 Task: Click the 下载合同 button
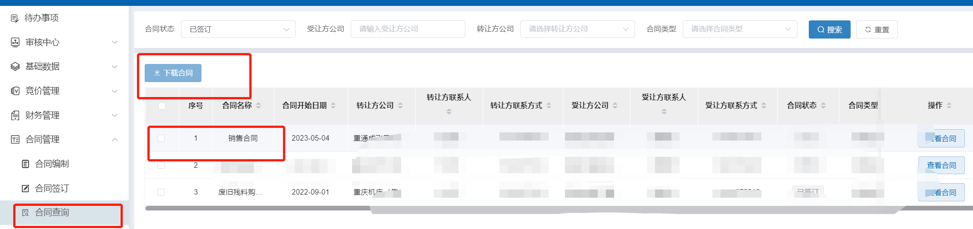[173, 73]
